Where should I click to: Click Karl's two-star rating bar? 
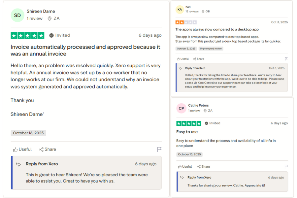click(x=186, y=22)
